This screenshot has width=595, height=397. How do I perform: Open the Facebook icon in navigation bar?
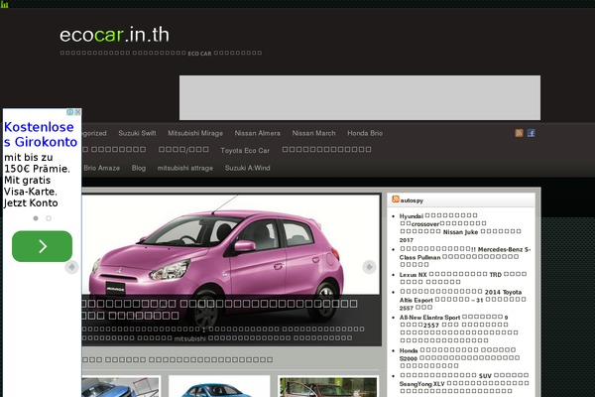[x=532, y=133]
